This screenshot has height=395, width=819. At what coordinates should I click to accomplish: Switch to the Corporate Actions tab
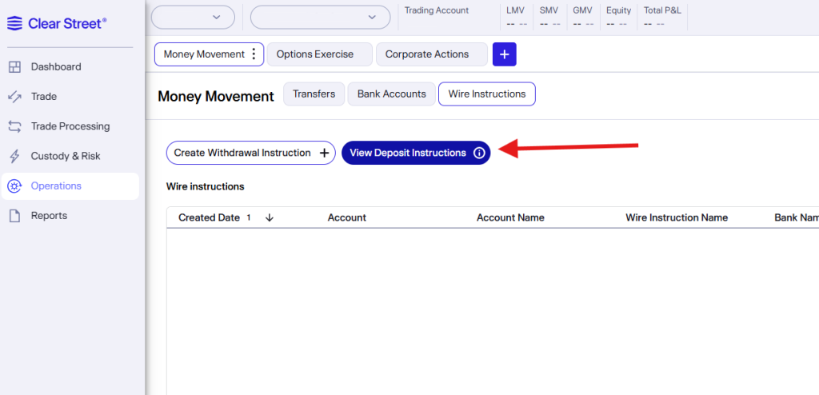pos(431,54)
